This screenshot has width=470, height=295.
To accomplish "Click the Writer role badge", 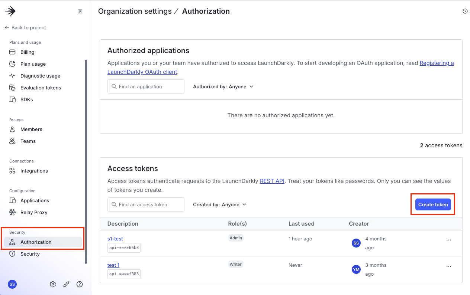I will pyautogui.click(x=236, y=264).
